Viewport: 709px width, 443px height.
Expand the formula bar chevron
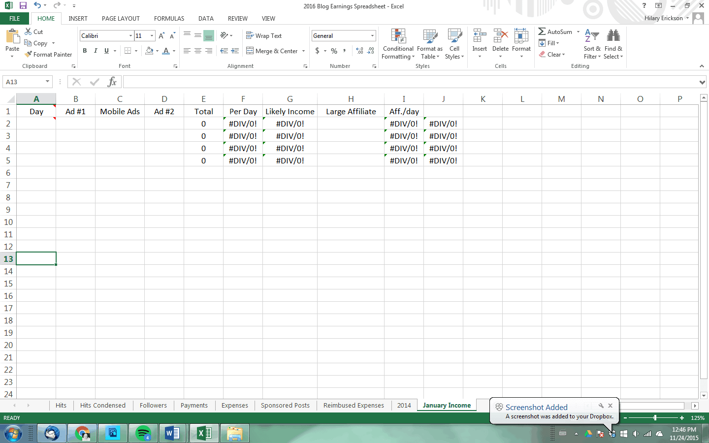pos(702,82)
